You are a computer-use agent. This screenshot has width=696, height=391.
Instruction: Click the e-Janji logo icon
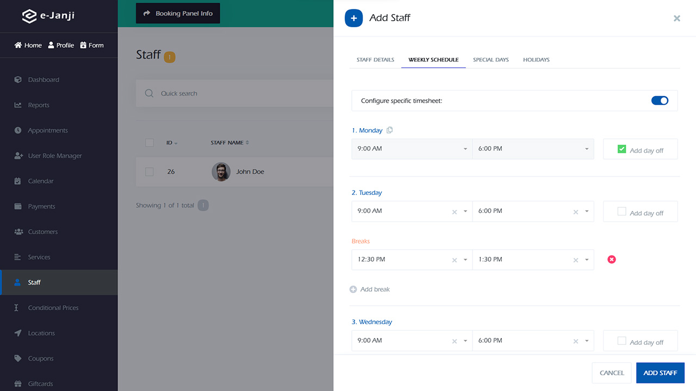pos(29,16)
